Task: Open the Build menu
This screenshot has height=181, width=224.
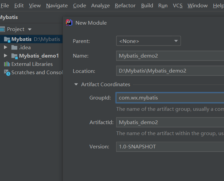Action: 147,6
